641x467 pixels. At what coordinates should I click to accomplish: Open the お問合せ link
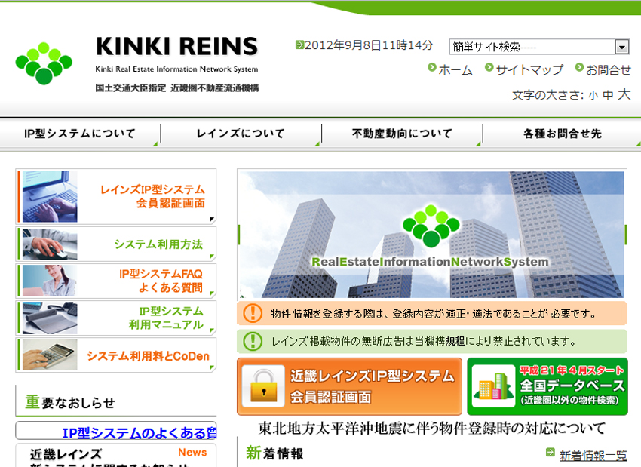pos(609,70)
